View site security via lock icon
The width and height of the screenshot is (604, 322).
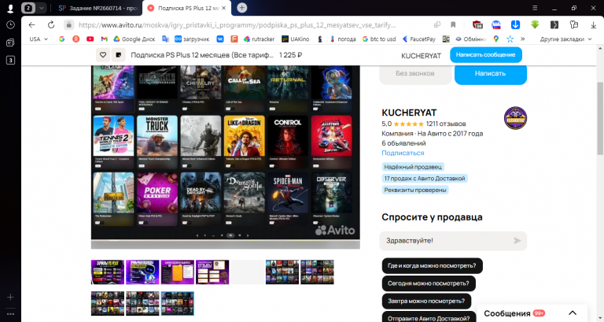[68, 24]
